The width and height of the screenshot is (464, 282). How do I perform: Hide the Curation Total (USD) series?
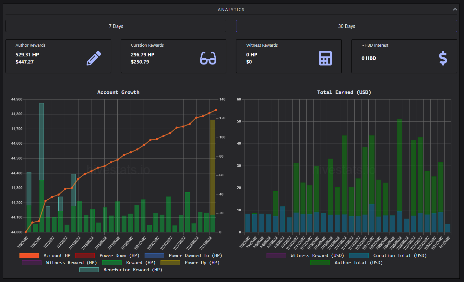(388, 255)
